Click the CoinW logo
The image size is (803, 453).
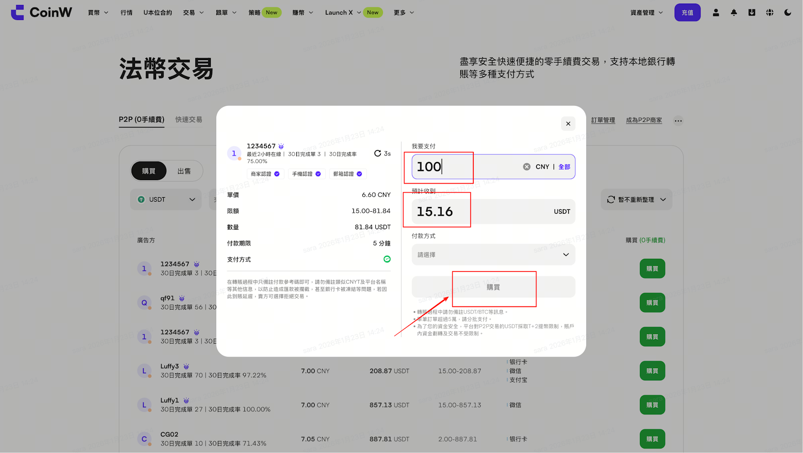[42, 13]
